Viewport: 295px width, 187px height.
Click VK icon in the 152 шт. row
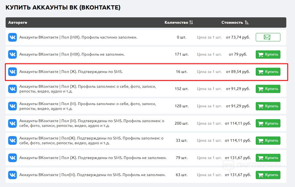pos(12,89)
